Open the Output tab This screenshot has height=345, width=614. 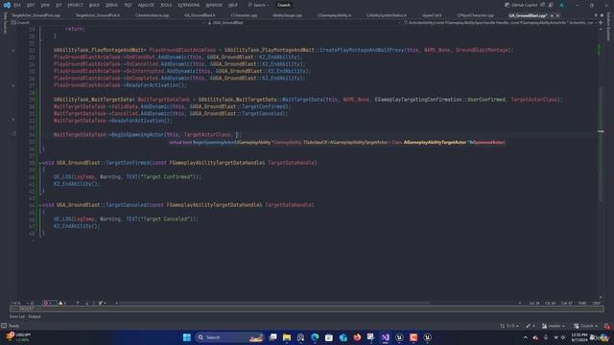coord(35,316)
